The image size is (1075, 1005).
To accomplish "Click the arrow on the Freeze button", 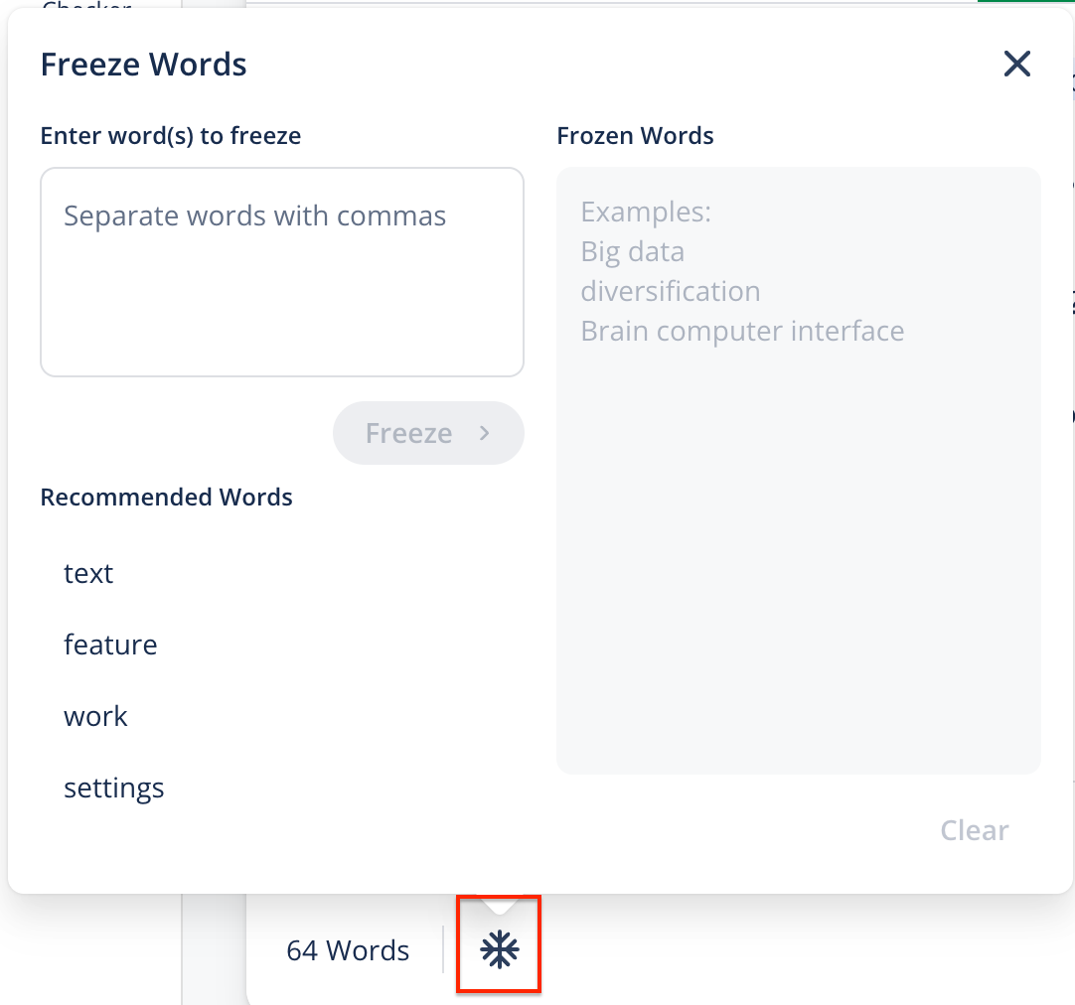I will [484, 433].
